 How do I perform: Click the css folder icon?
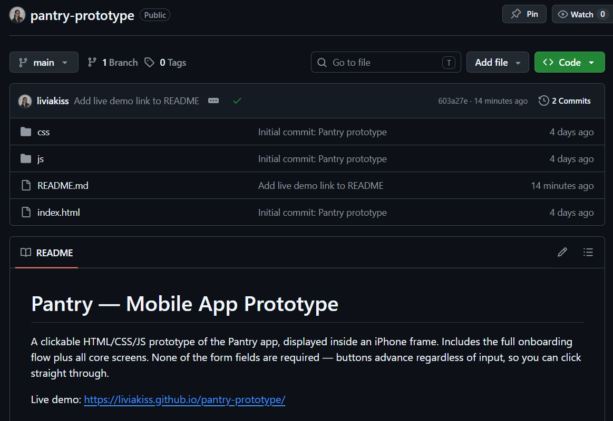point(26,132)
